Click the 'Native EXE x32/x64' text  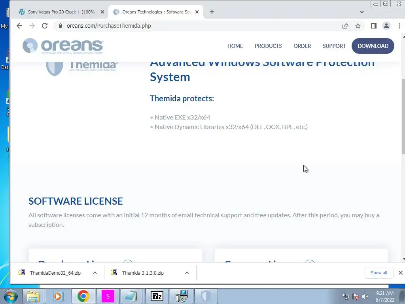(182, 117)
